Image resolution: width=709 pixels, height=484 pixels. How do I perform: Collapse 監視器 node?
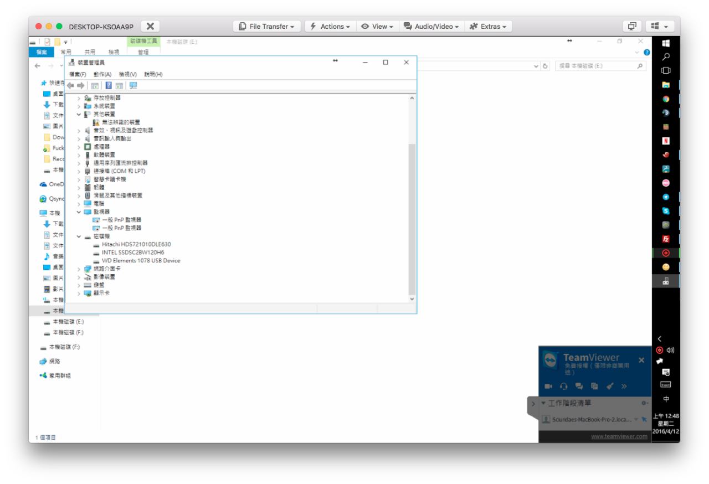point(79,212)
